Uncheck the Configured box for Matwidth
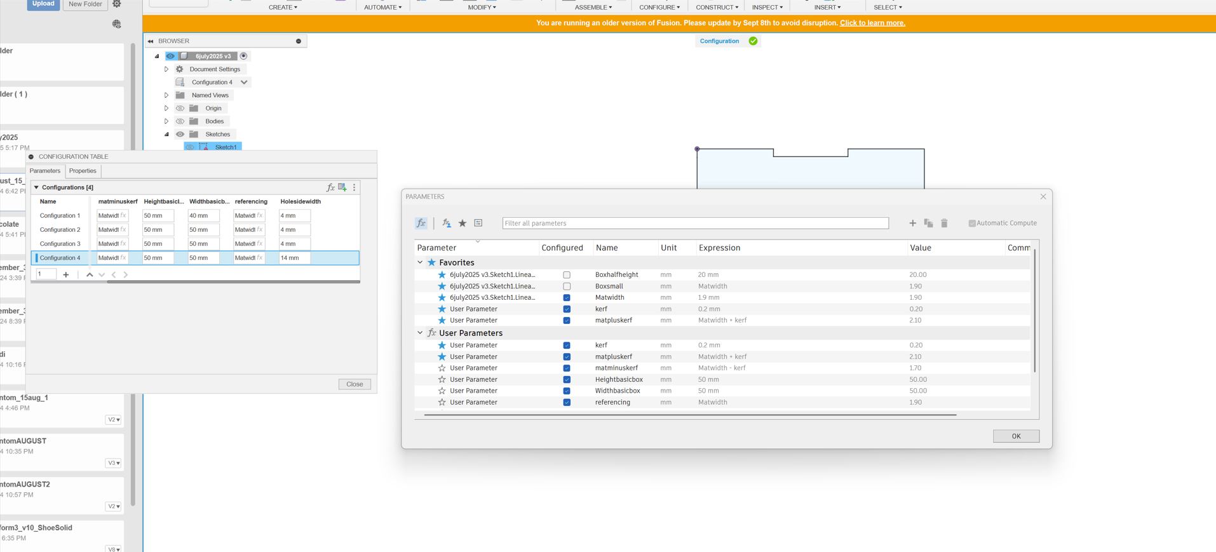This screenshot has width=1216, height=552. coord(567,298)
